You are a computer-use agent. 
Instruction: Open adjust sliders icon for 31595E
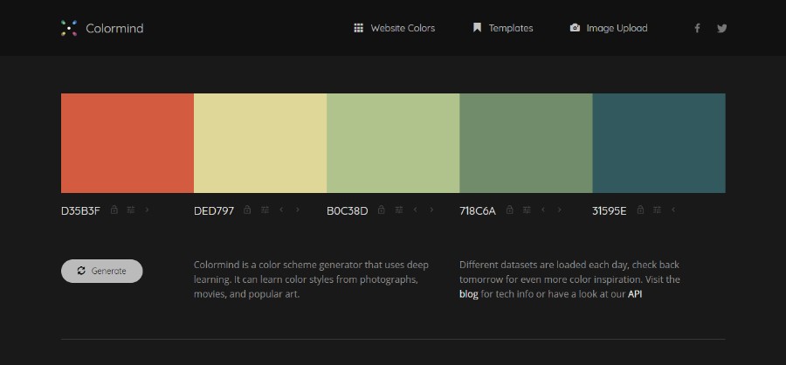657,210
